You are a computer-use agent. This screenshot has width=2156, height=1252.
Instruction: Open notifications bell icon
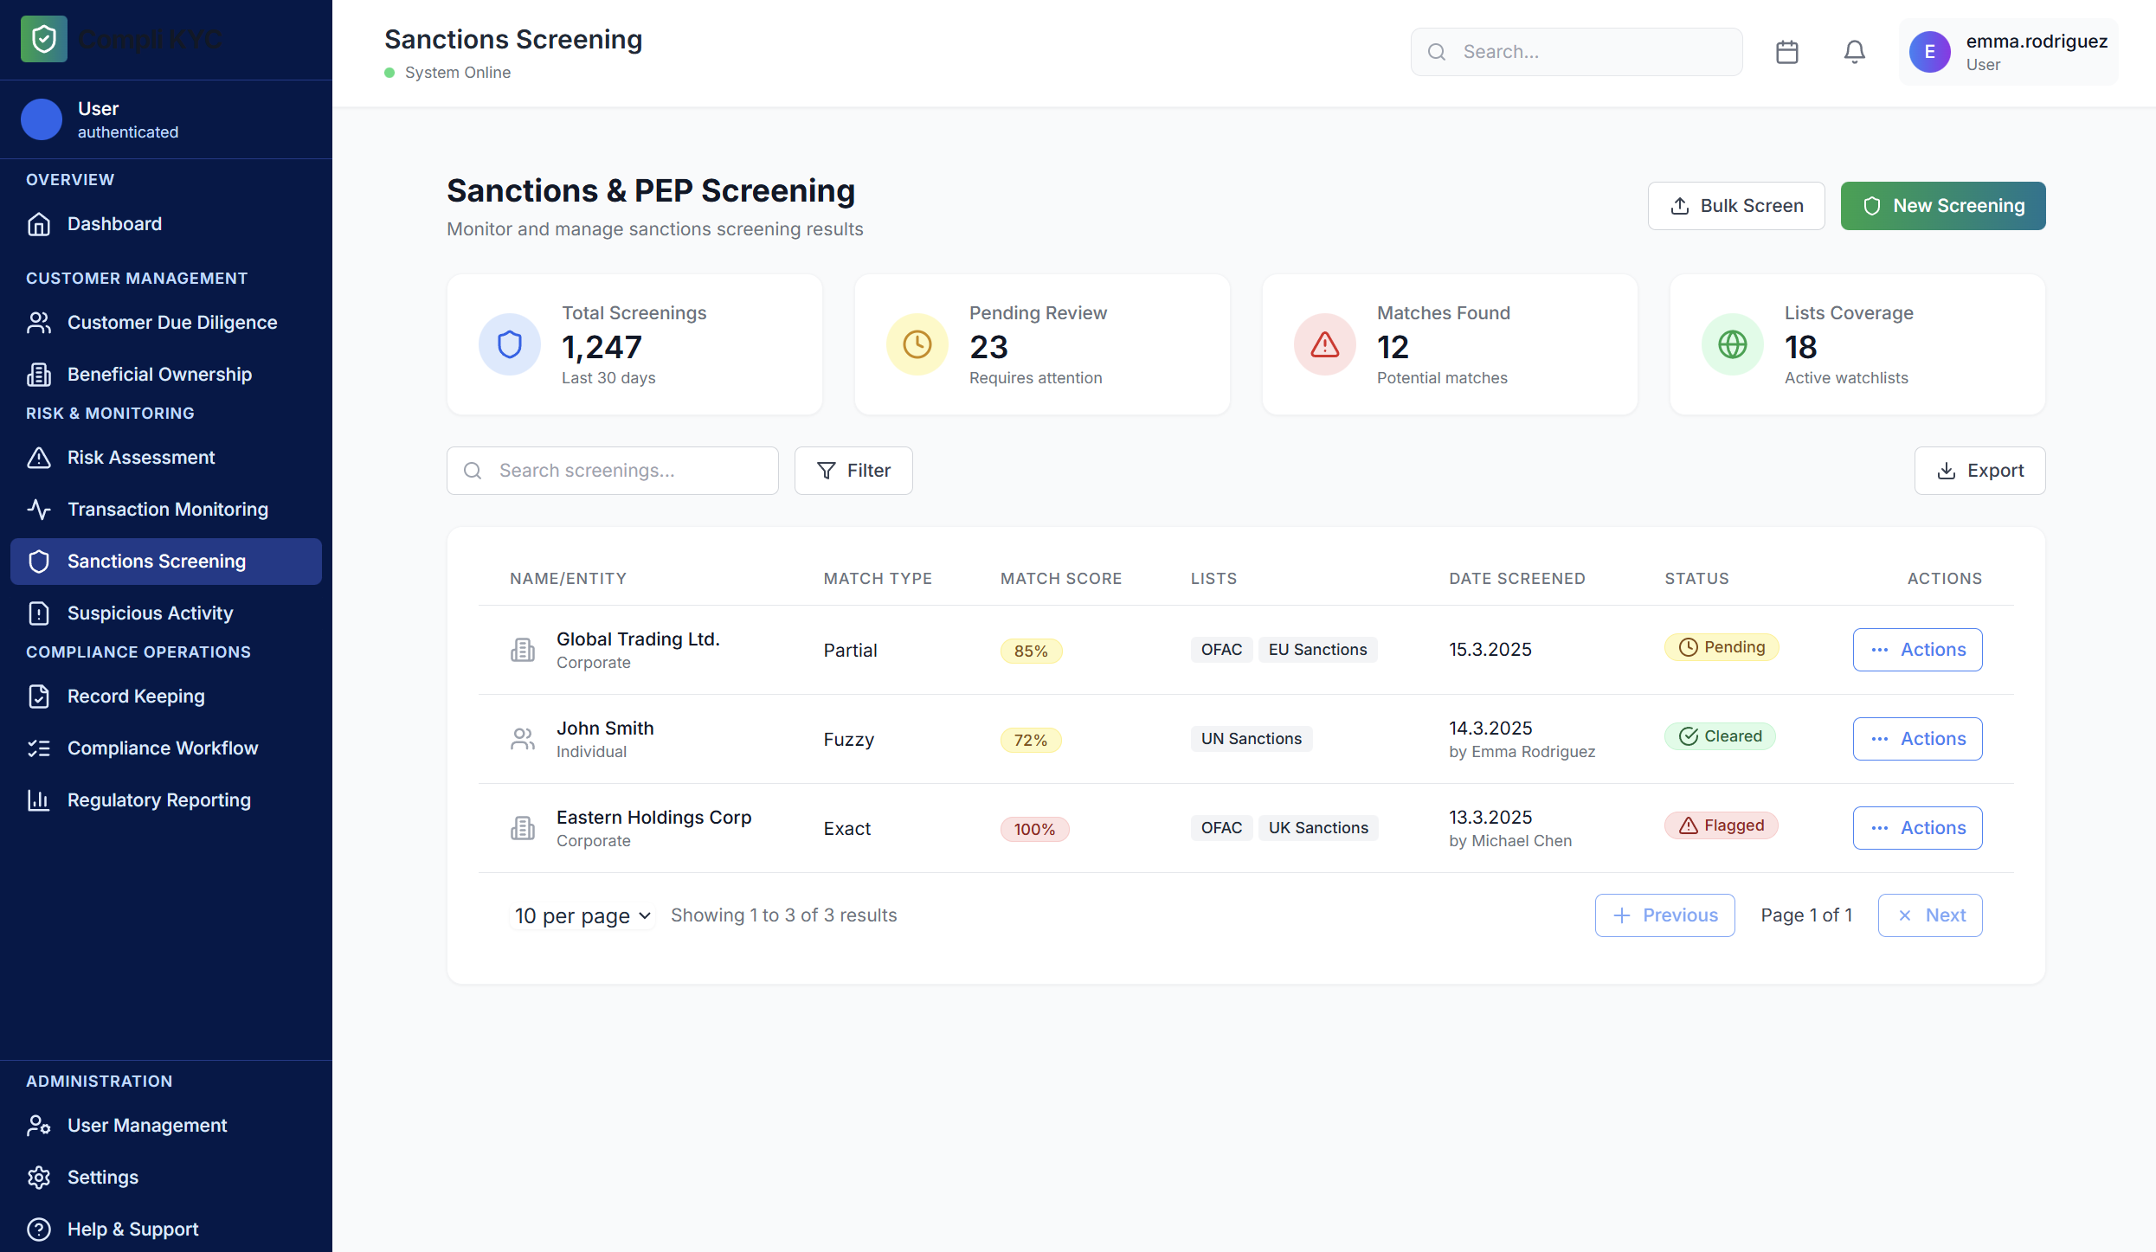(1854, 52)
